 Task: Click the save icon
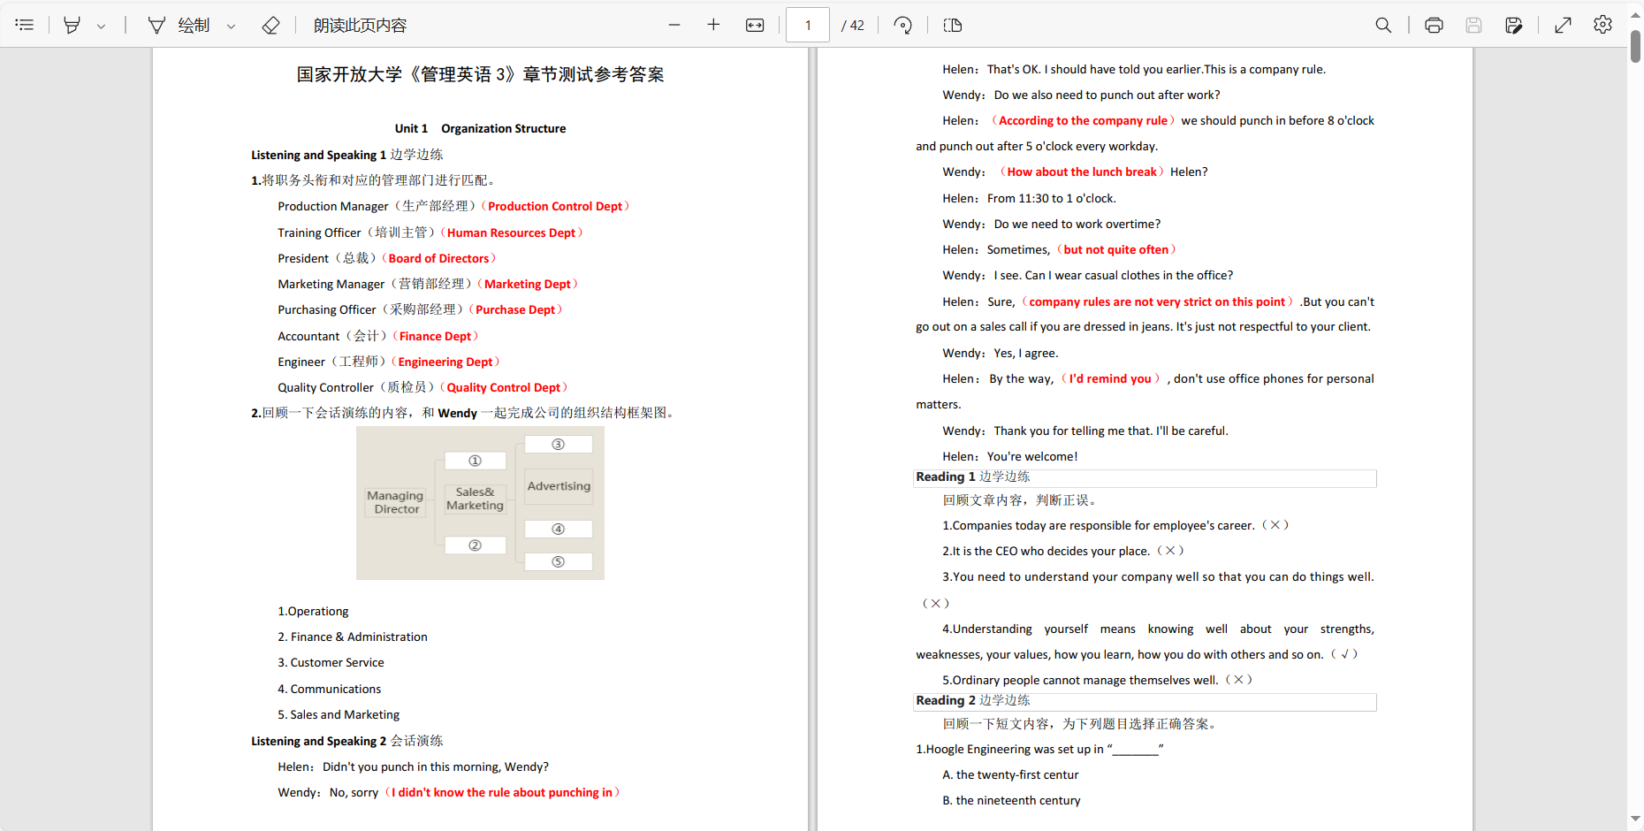(1473, 25)
